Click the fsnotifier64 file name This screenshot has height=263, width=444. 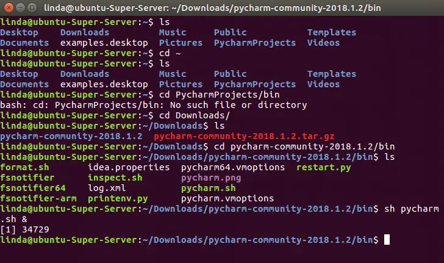pos(33,188)
